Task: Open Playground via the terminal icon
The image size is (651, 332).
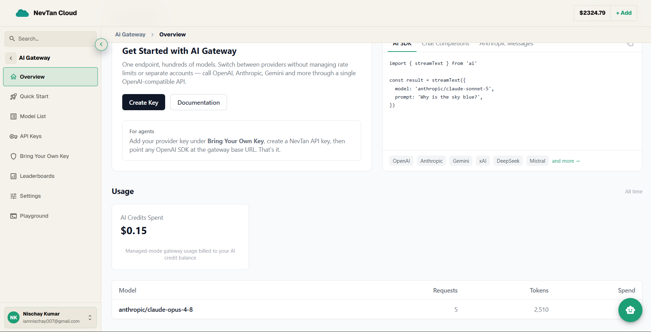Action: click(13, 216)
